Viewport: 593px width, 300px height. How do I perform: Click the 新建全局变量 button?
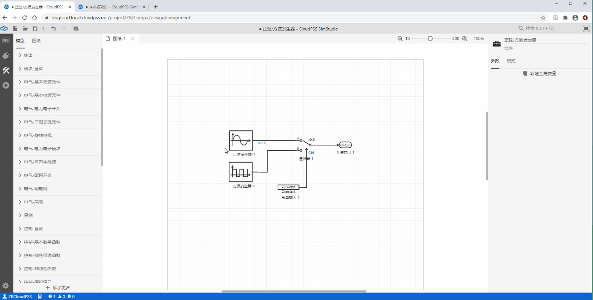click(x=540, y=73)
